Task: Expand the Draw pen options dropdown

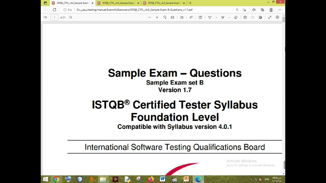Action: [216, 17]
